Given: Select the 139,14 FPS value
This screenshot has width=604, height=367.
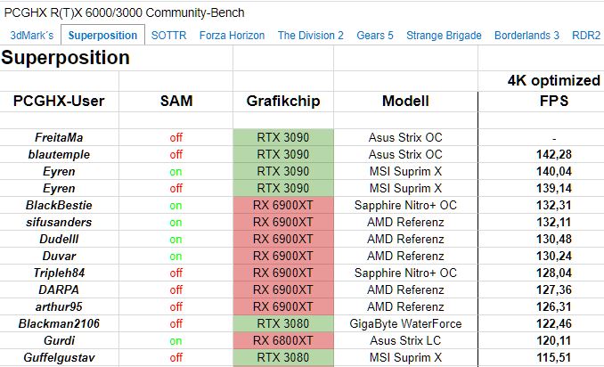Looking at the screenshot, I should point(554,188).
